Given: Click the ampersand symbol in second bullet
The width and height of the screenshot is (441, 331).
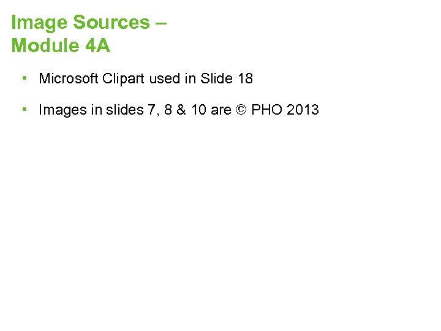Looking at the screenshot, I should pyautogui.click(x=178, y=110).
